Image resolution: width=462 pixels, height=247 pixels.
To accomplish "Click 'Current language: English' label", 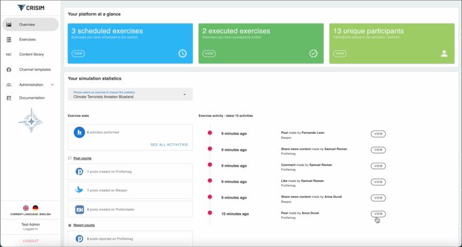I will tap(31, 214).
